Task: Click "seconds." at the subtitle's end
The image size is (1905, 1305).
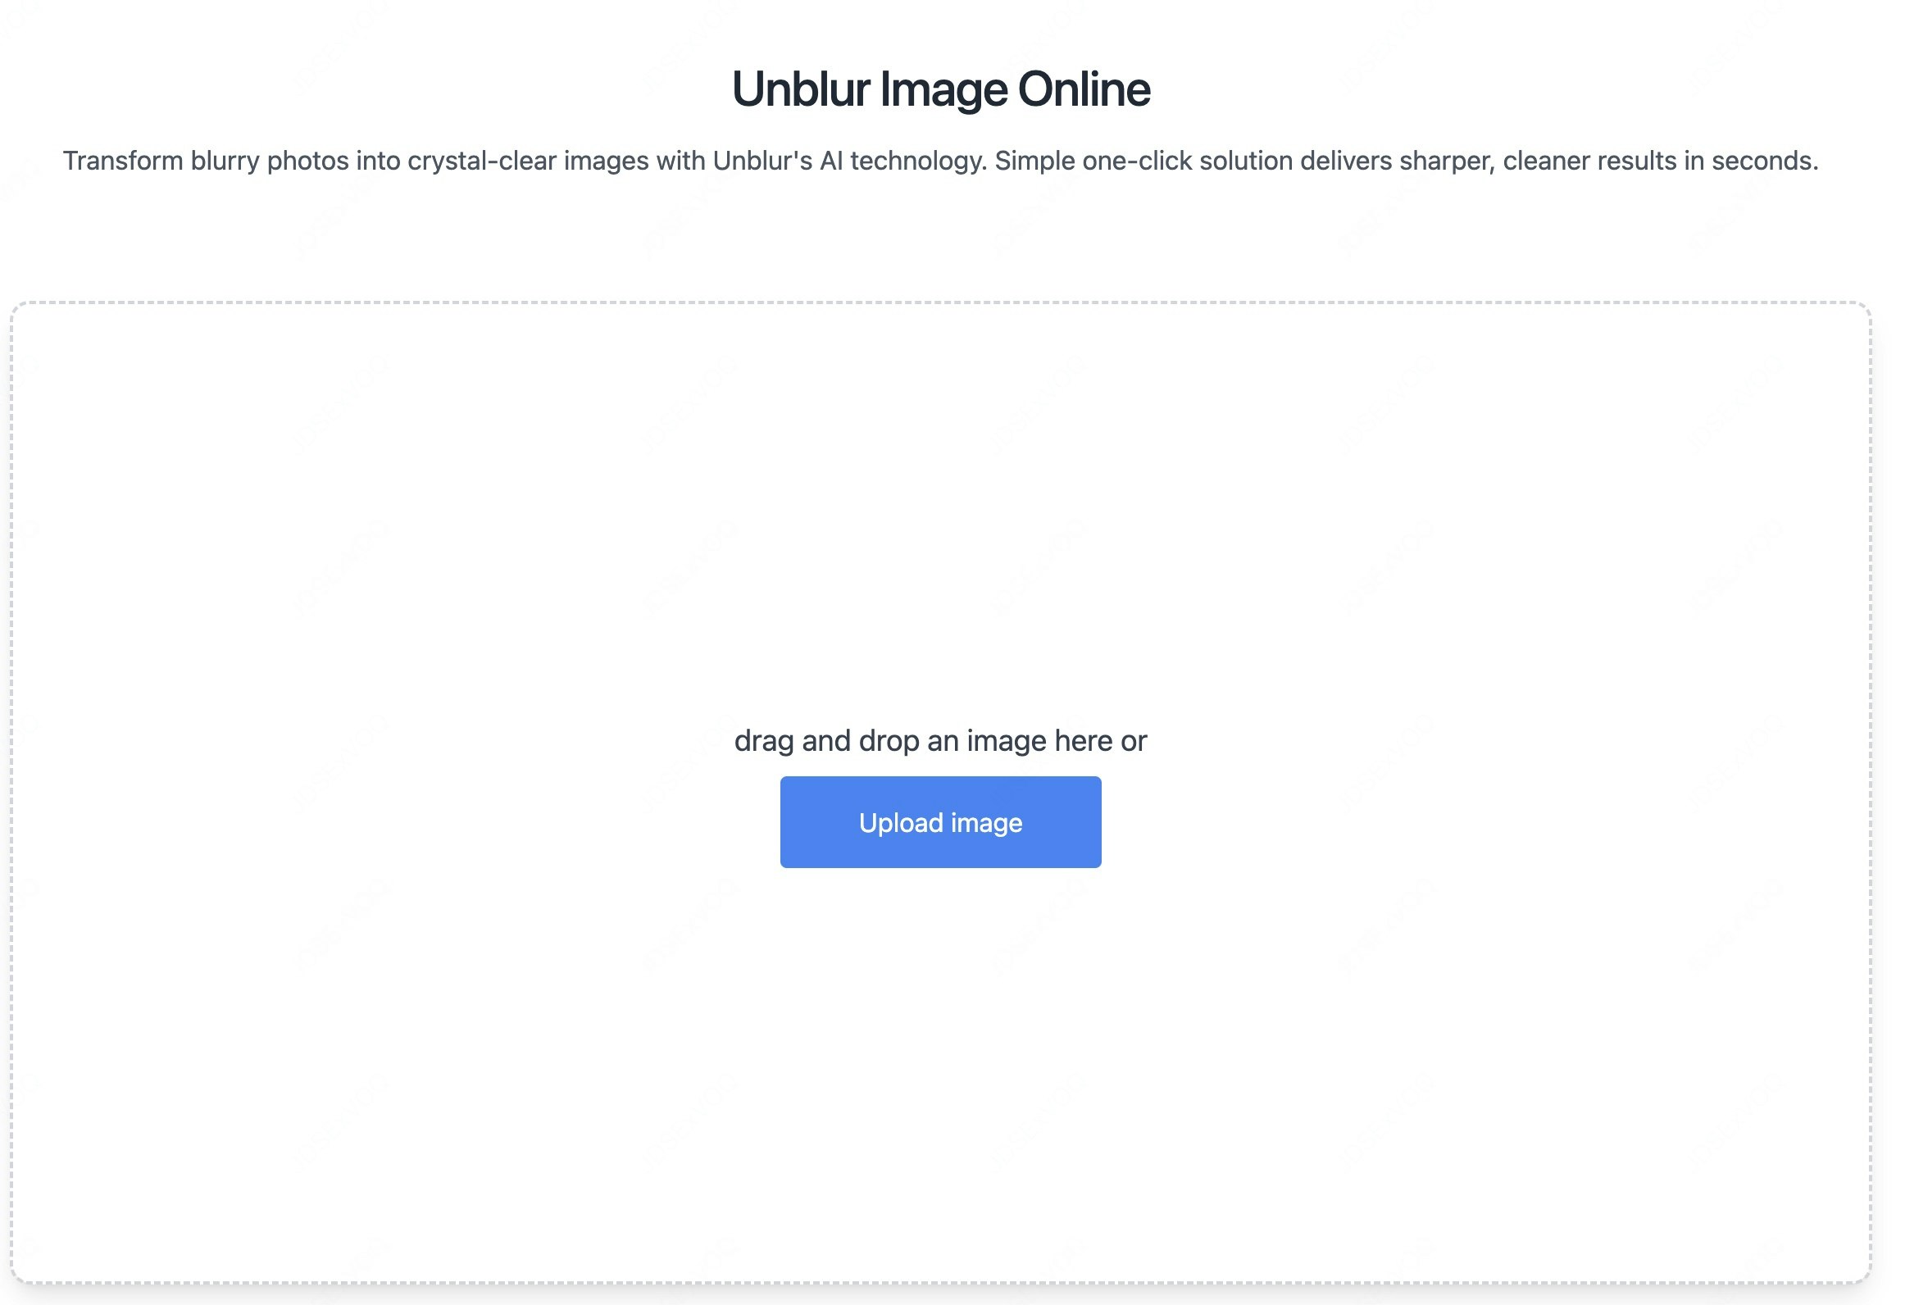Action: coord(1764,161)
